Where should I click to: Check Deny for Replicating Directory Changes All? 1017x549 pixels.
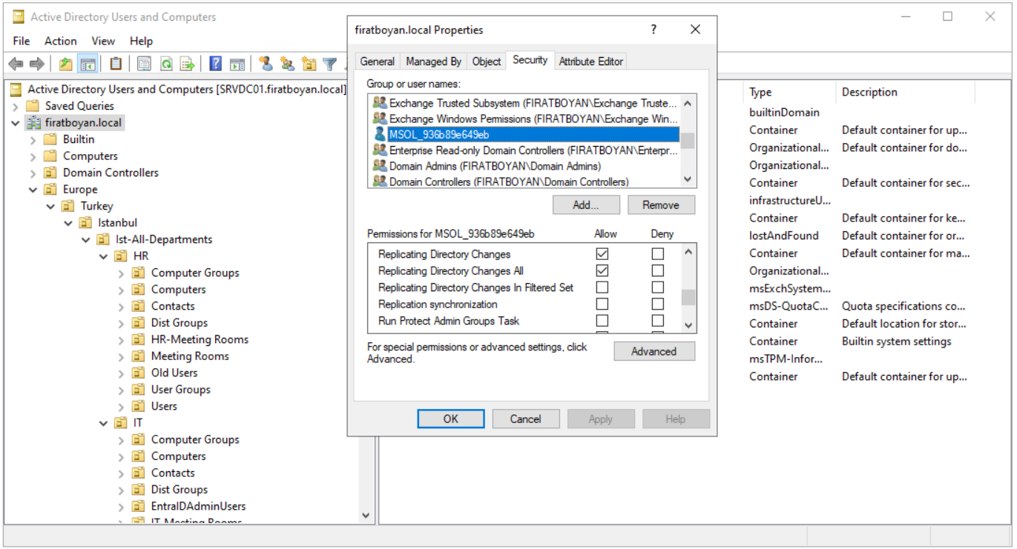pos(658,270)
